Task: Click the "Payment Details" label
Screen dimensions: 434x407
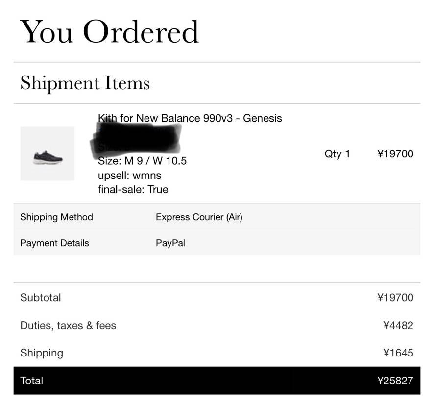Action: [x=54, y=243]
